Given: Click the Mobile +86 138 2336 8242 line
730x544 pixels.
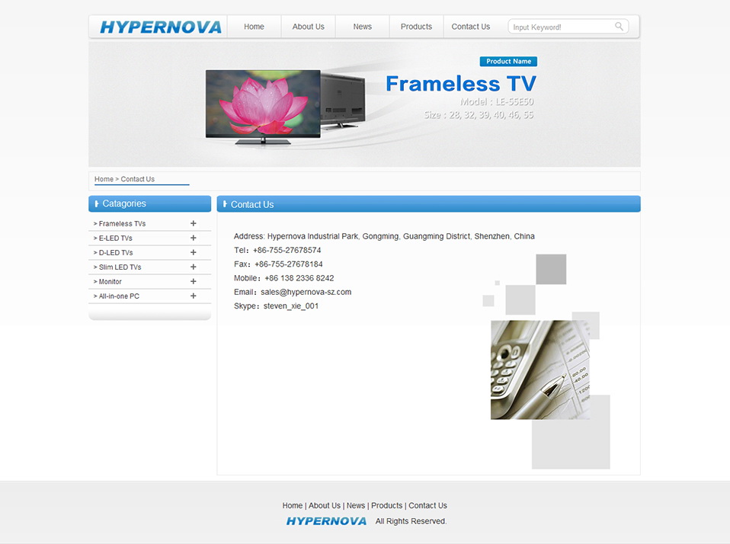Looking at the screenshot, I should (x=284, y=278).
